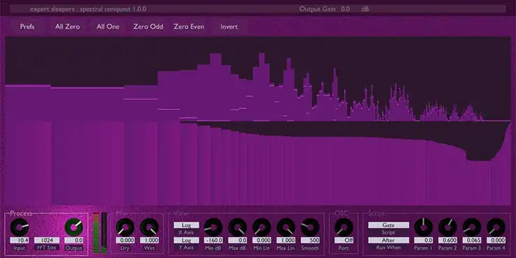Open the Y Axis Log dropdown
This screenshot has width=516, height=258.
coord(186,241)
